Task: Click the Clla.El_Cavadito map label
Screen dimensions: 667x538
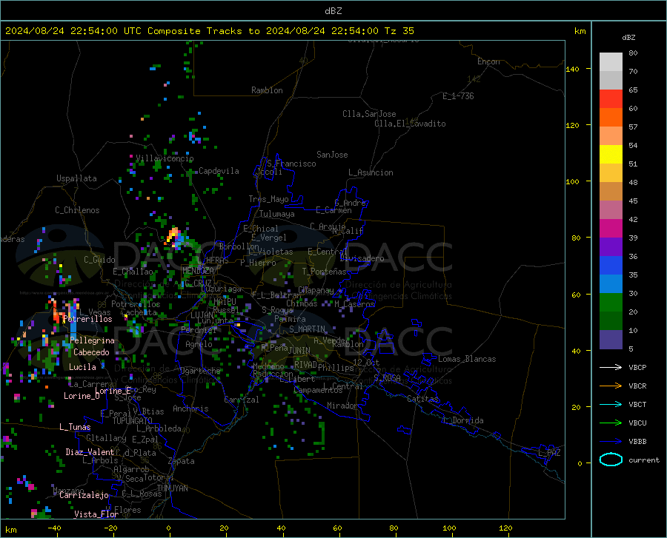Action: (x=410, y=124)
